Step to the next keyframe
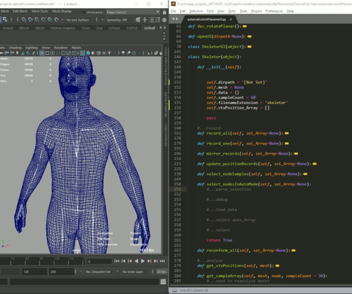The image size is (352, 294). [x=149, y=260]
